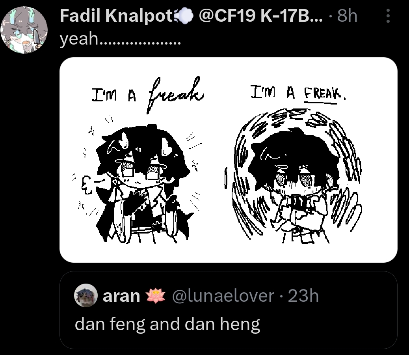The width and height of the screenshot is (409, 355).
Task: Click the "I'M A" text above the right chibi
Action: tap(273, 92)
